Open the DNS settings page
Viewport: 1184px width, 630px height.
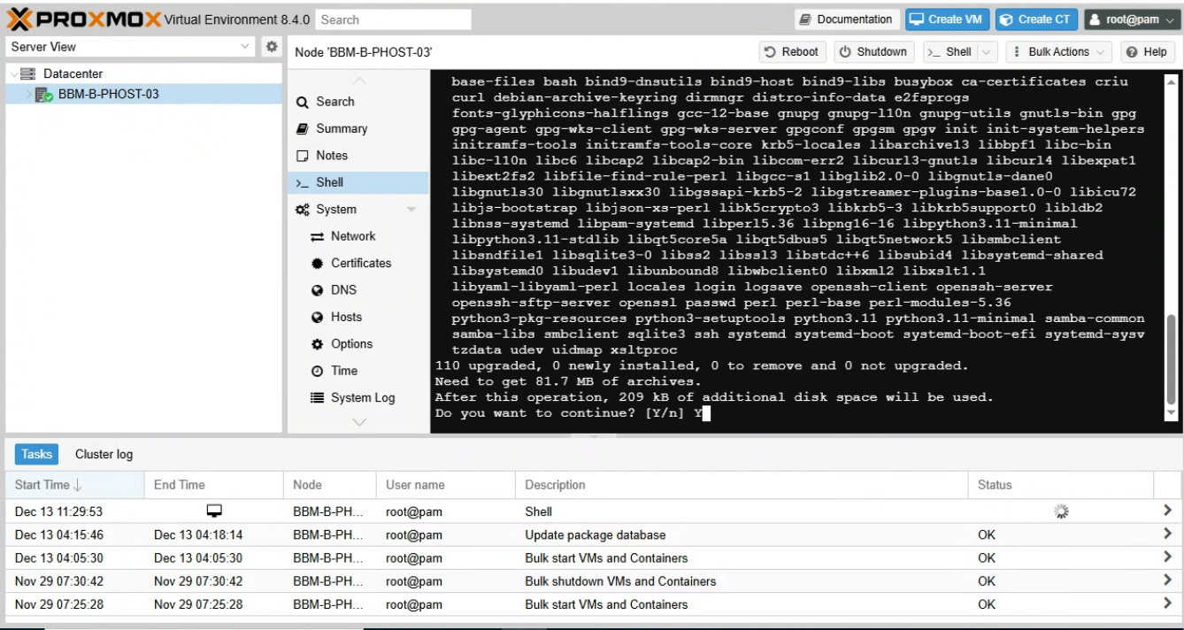tap(343, 290)
